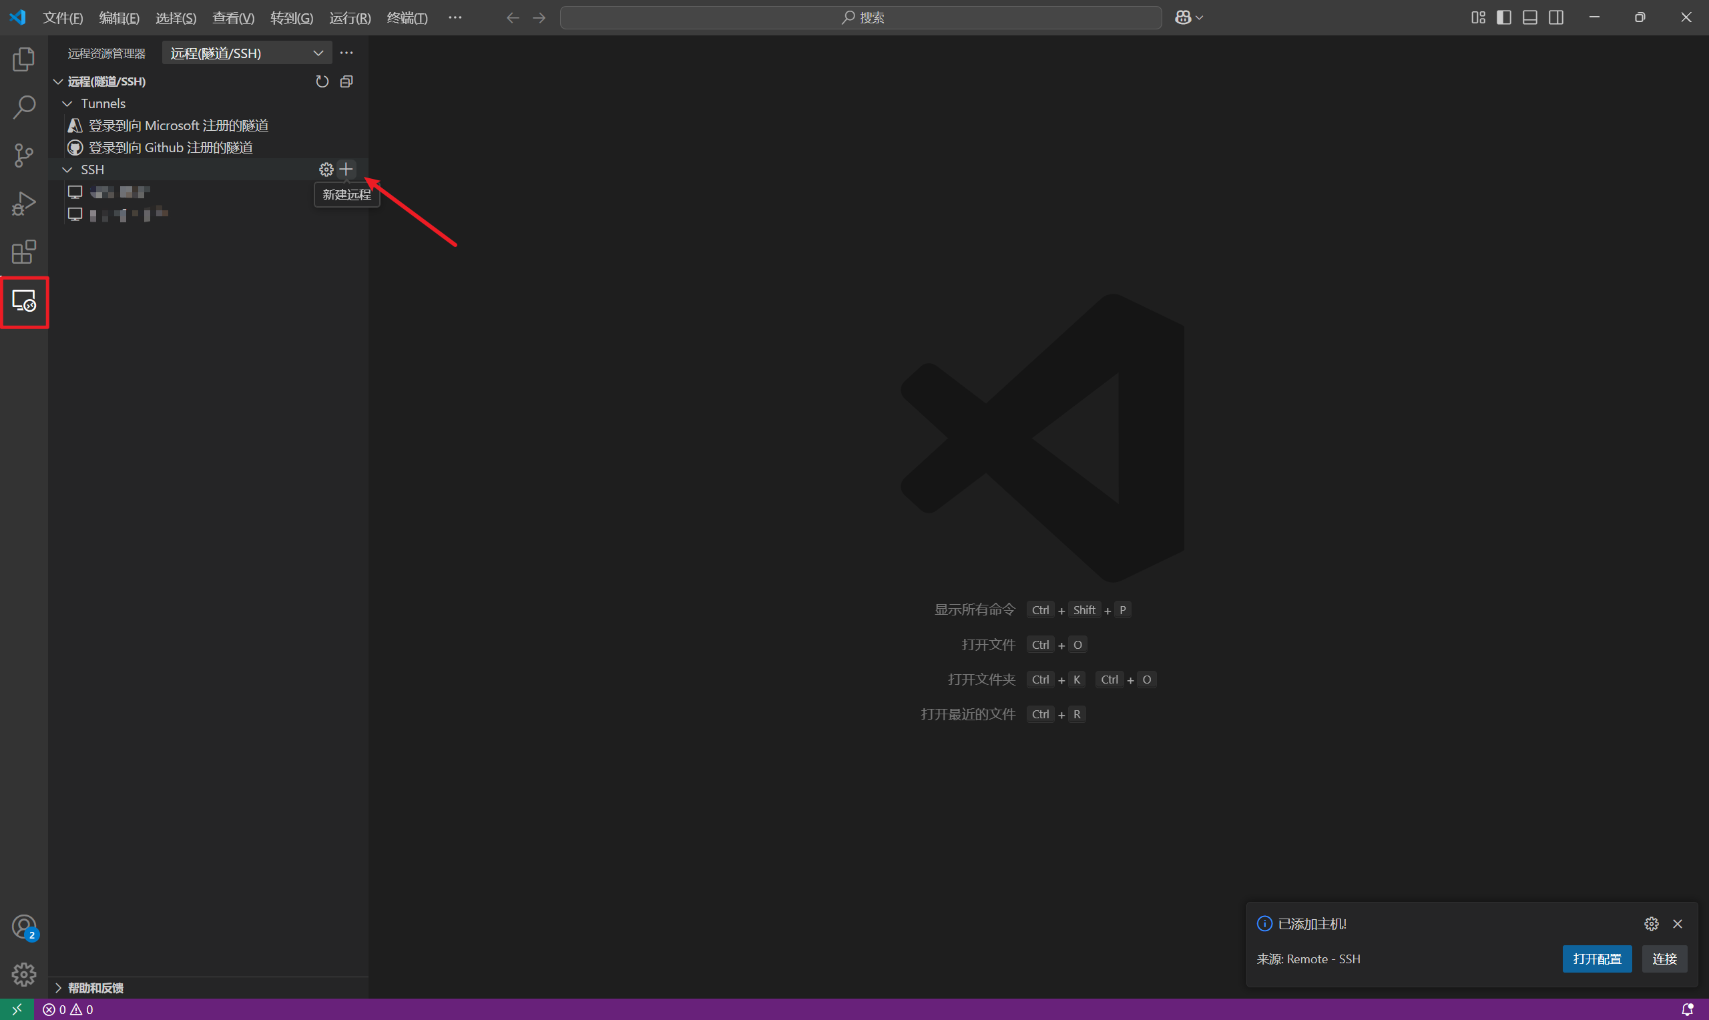Click 打开配置 button in notification
Screen dimensions: 1709x1020
(x=1597, y=959)
